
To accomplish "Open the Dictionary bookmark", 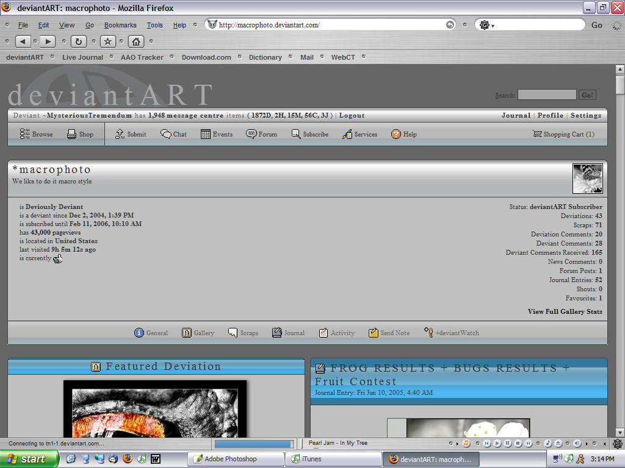I will coord(266,57).
